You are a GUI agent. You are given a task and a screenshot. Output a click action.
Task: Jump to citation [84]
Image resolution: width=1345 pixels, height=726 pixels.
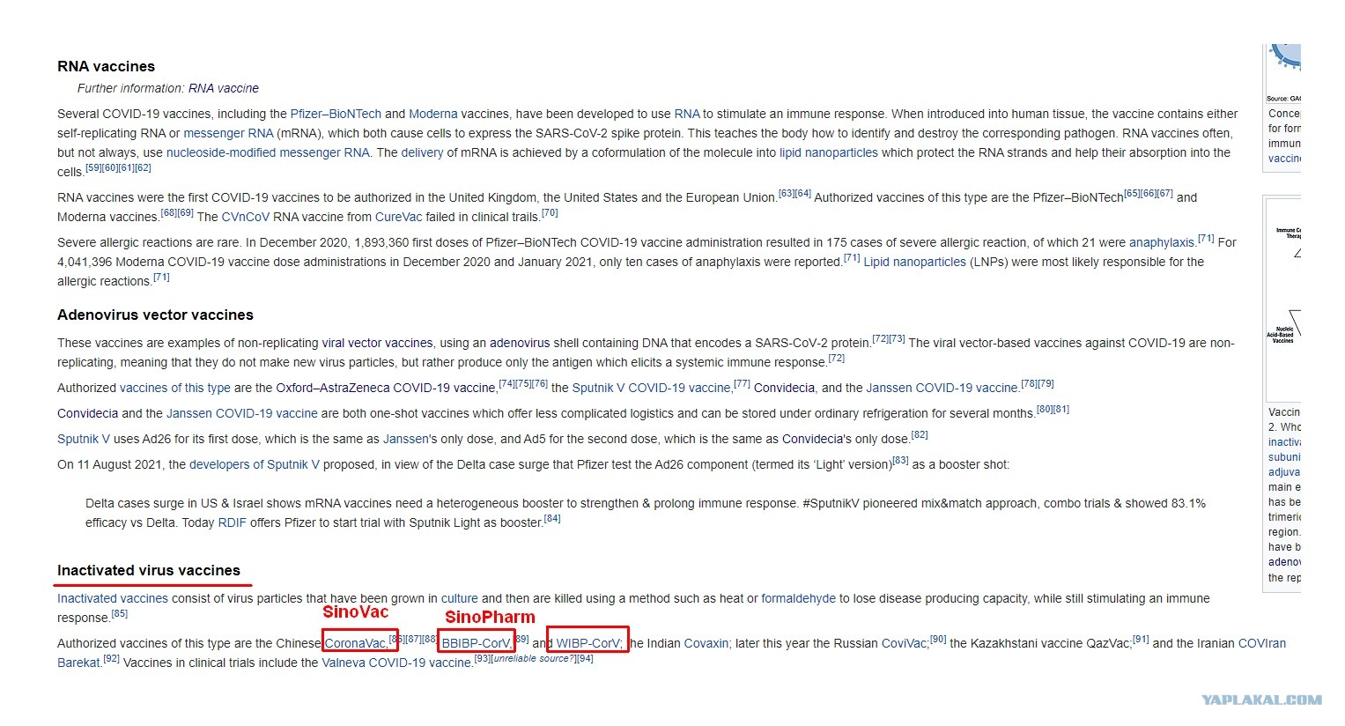552,518
